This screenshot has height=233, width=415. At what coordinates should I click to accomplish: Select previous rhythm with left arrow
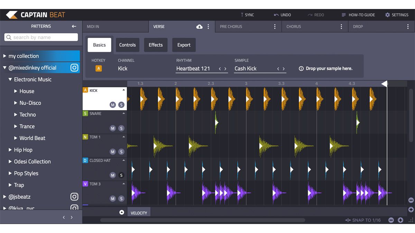(x=220, y=69)
